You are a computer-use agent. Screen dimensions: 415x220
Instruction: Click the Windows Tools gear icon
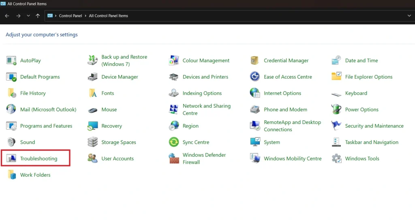pos(336,158)
